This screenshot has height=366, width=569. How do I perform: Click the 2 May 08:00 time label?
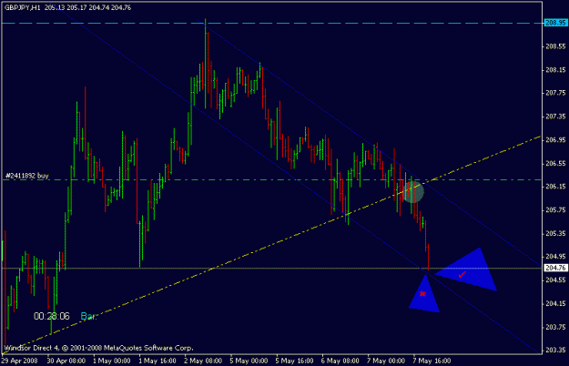point(203,361)
